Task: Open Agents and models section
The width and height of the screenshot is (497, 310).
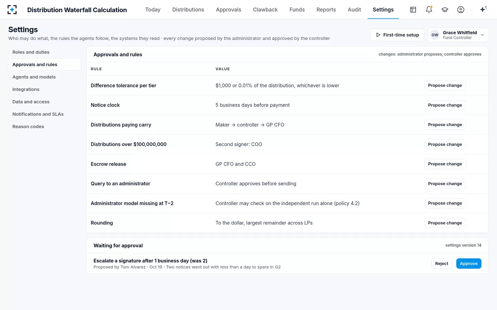Action: click(45, 77)
